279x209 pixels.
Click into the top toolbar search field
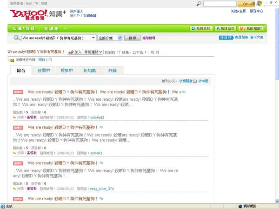(220, 4)
